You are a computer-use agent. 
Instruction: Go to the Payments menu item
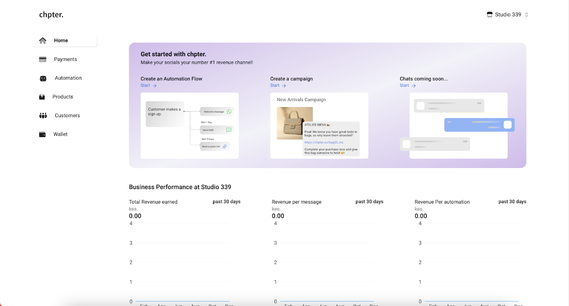pyautogui.click(x=65, y=59)
